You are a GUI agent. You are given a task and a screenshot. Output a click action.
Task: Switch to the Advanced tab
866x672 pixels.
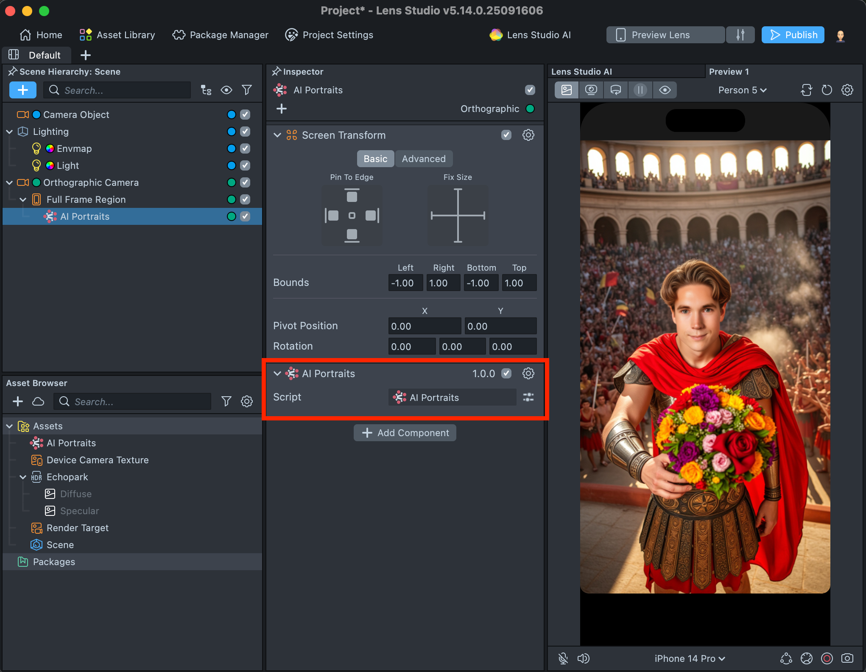[423, 159]
